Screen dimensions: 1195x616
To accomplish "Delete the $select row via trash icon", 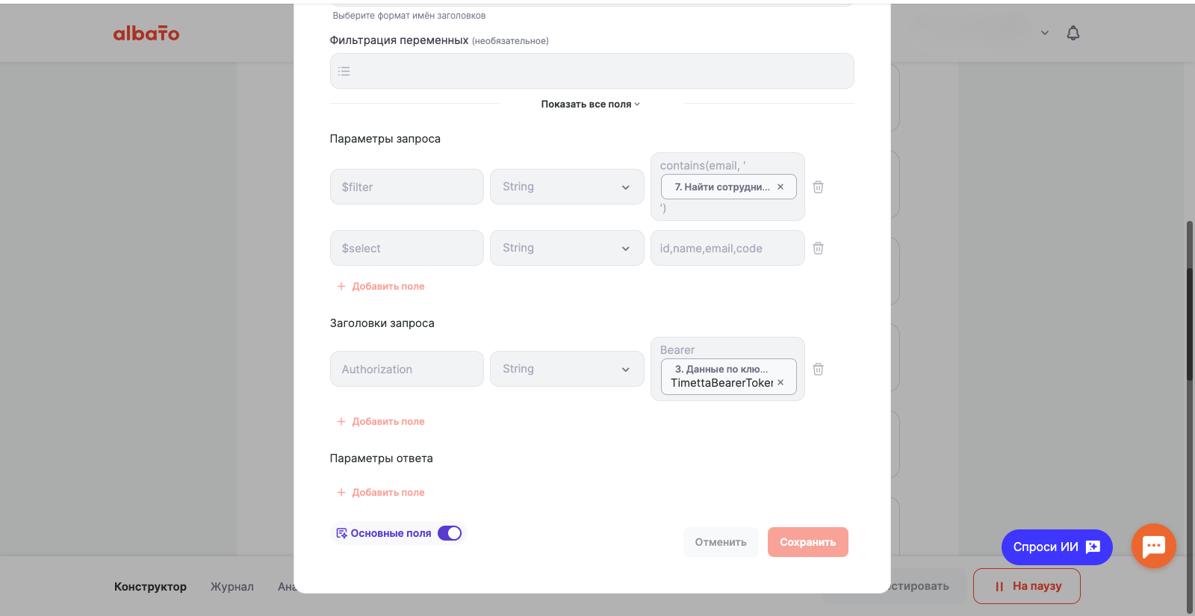I will pyautogui.click(x=818, y=248).
